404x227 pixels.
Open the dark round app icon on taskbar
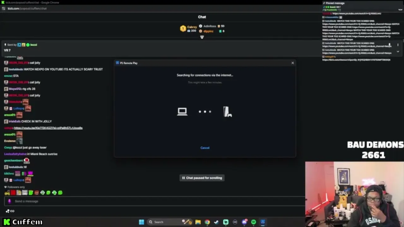pos(235,222)
